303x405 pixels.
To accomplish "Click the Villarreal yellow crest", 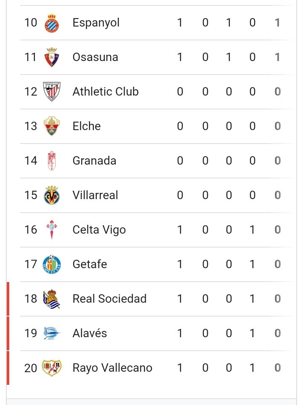I will pyautogui.click(x=52, y=195).
